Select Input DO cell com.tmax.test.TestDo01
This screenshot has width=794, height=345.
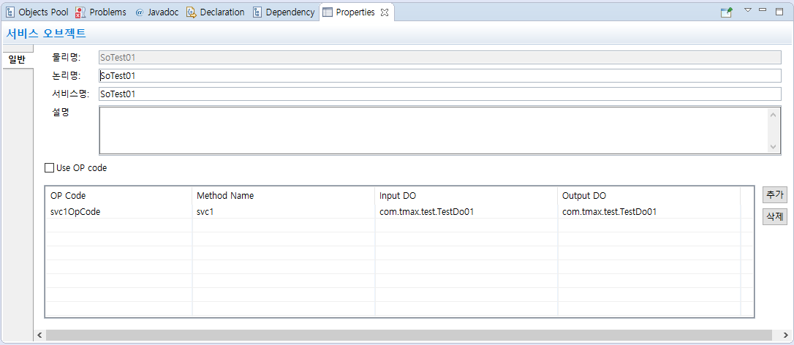point(466,212)
